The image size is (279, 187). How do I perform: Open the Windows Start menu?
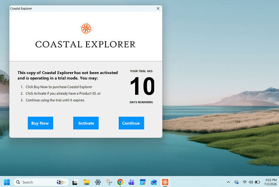point(7,182)
